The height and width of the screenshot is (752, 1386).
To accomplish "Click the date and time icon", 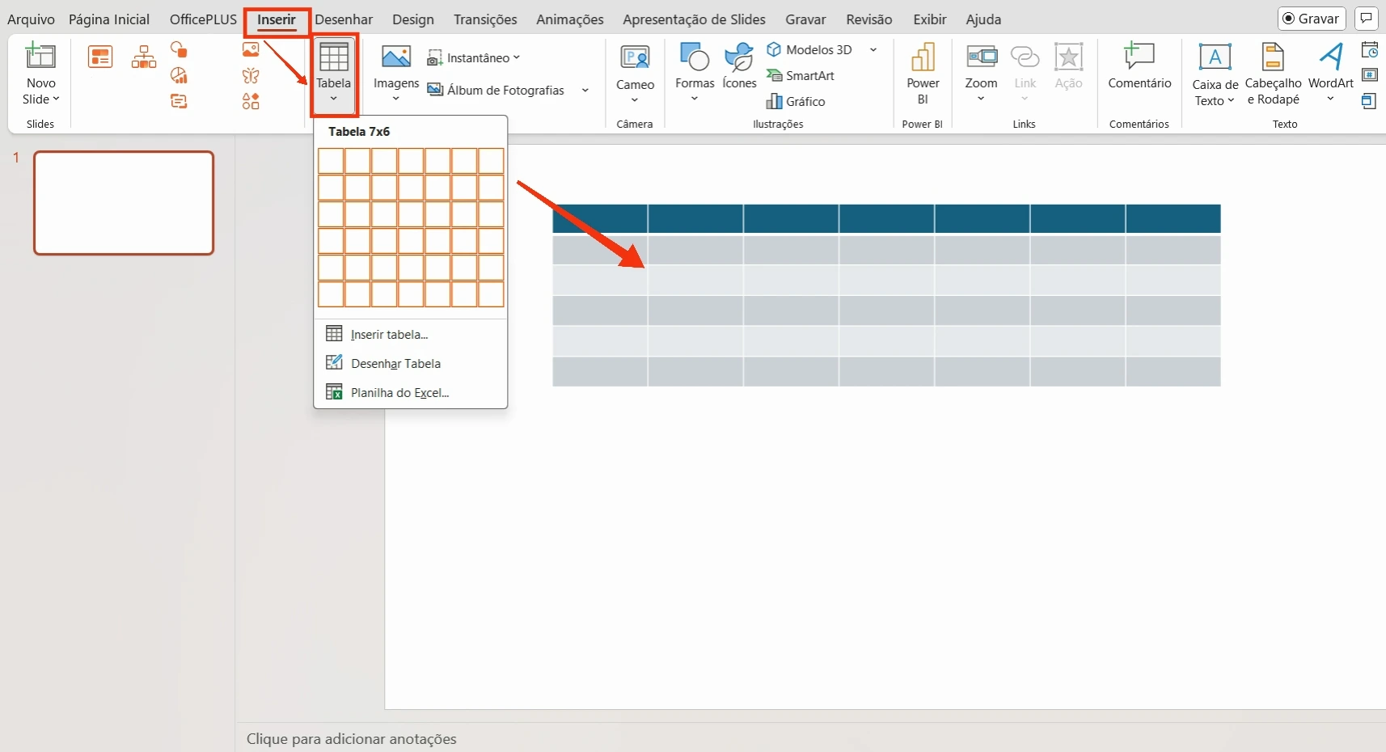I will [x=1369, y=50].
